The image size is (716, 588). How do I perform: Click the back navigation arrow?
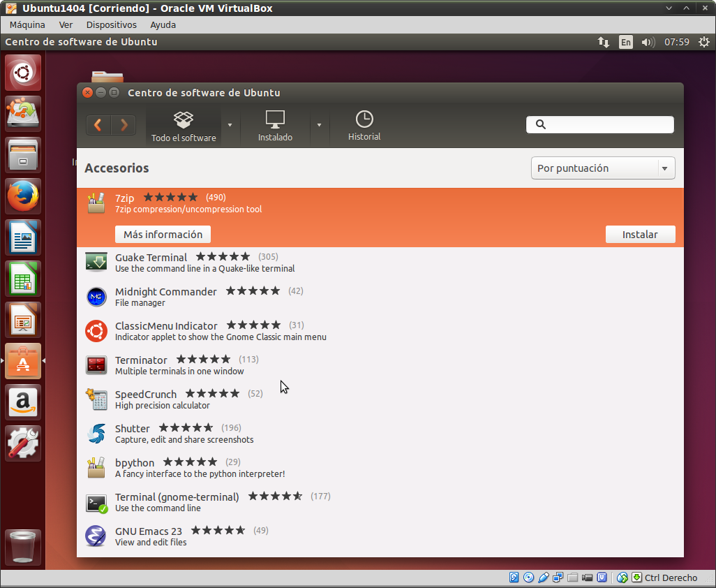[x=98, y=125]
